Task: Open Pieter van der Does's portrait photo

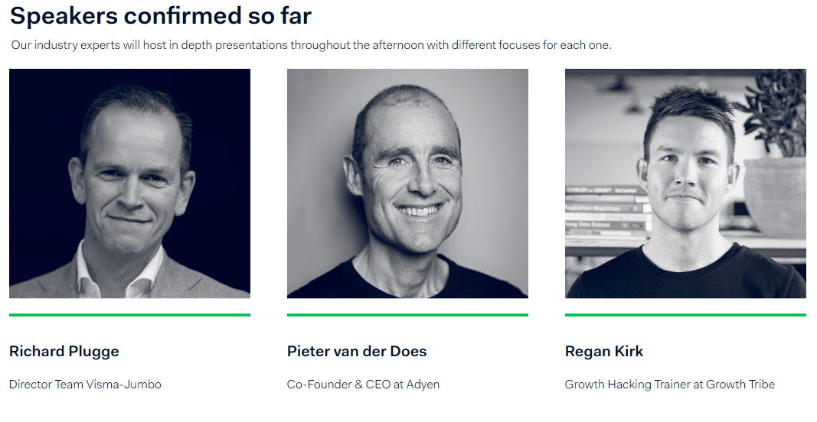Action: coord(407,183)
